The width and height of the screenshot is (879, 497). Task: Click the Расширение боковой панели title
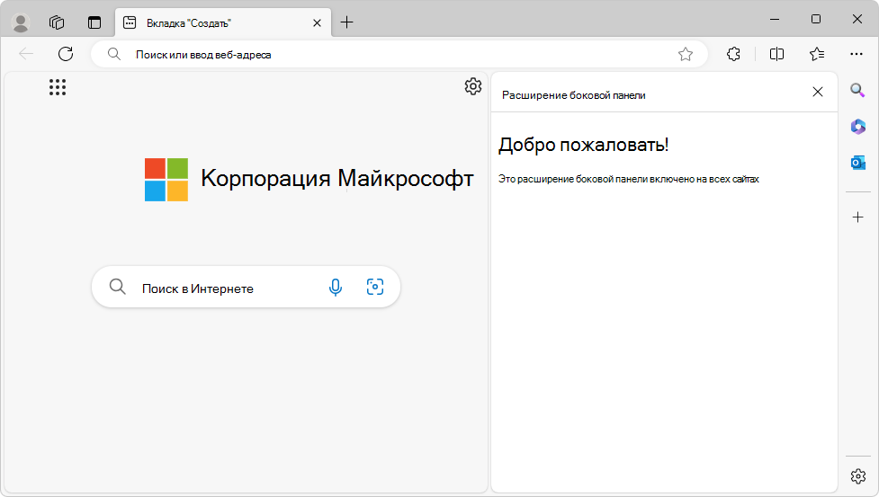[x=573, y=95]
